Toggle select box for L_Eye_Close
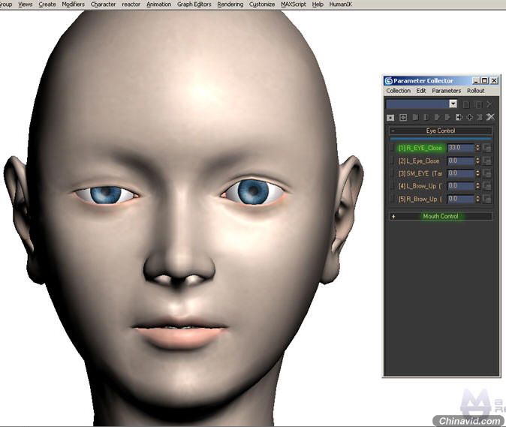Viewport: 506px width, 427px height. point(392,161)
